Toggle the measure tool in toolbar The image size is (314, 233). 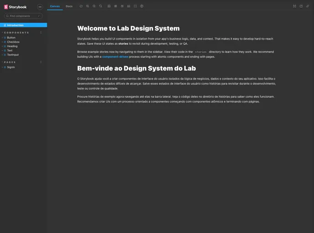coord(129,6)
